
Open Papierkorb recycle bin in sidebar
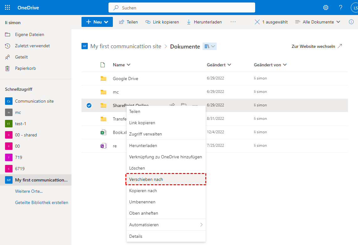click(25, 68)
